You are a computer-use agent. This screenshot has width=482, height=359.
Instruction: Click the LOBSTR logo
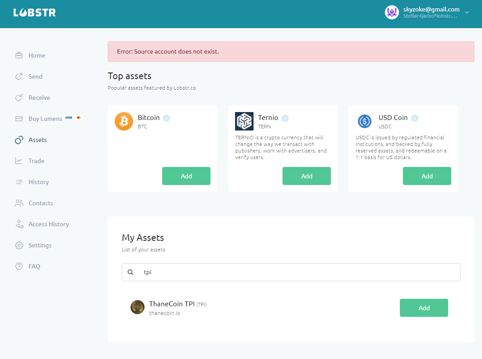(x=34, y=13)
